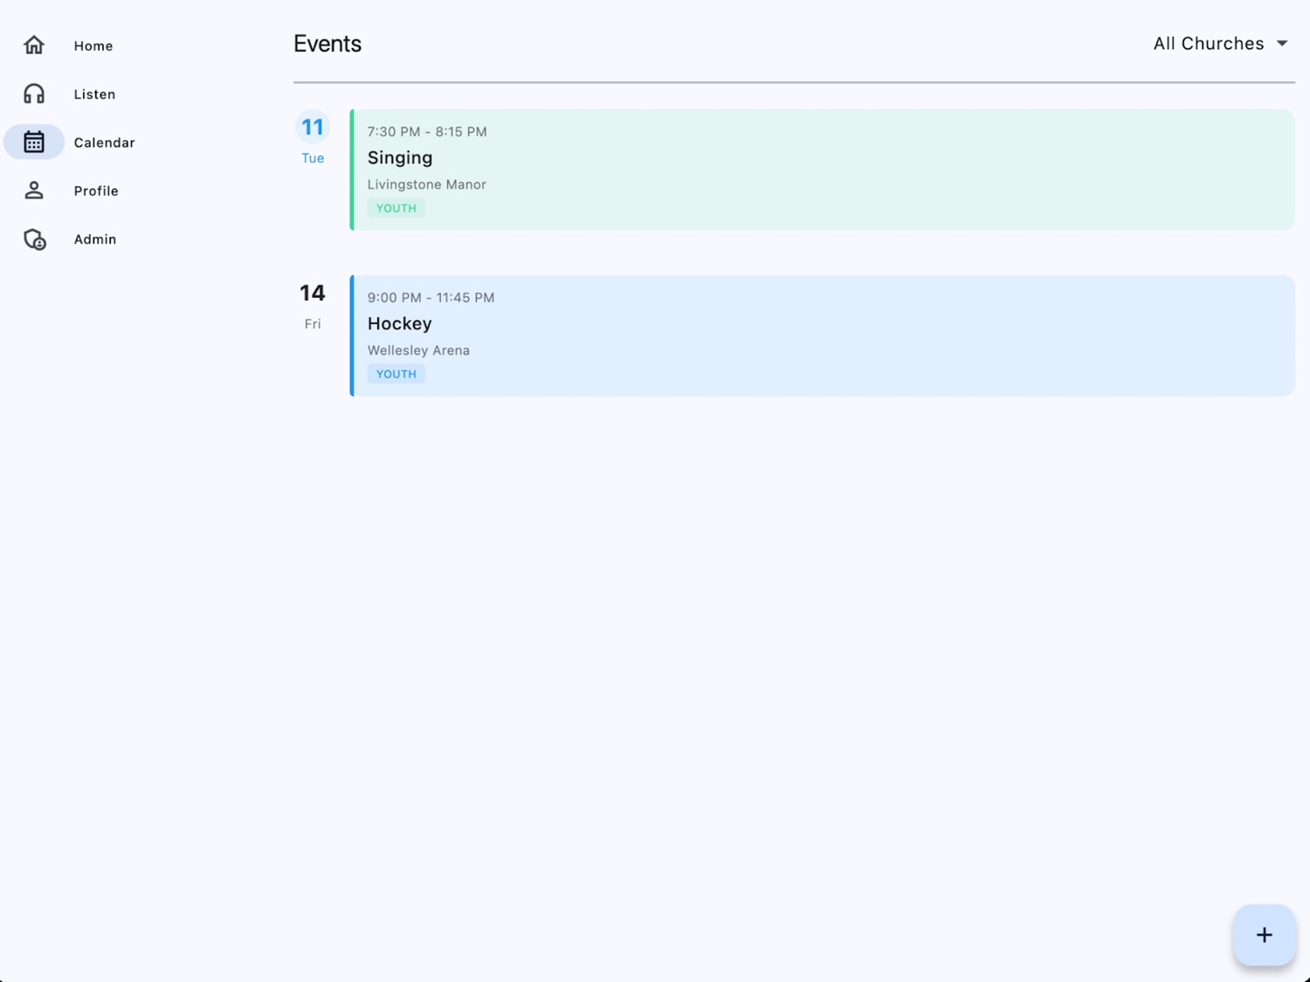
Task: Click the Fri day label
Action: pyautogui.click(x=313, y=324)
